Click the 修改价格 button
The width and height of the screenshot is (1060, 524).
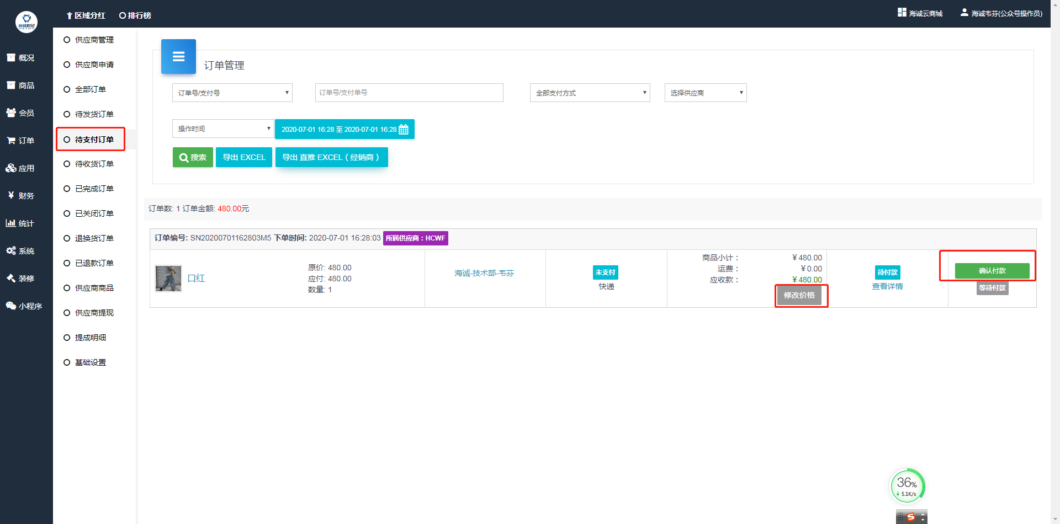coord(799,295)
